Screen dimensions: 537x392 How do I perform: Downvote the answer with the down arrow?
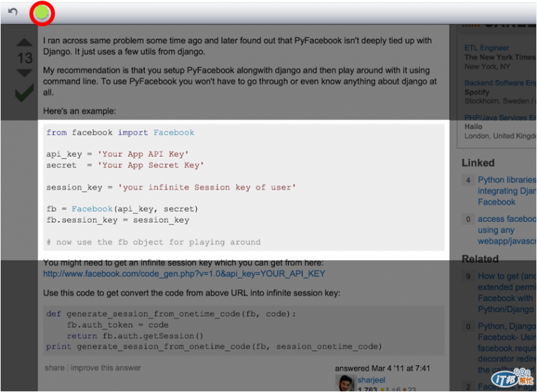click(25, 73)
